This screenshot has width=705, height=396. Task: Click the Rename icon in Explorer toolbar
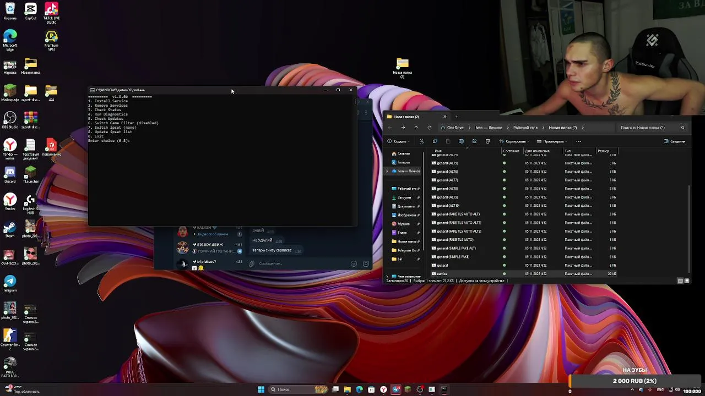461,141
